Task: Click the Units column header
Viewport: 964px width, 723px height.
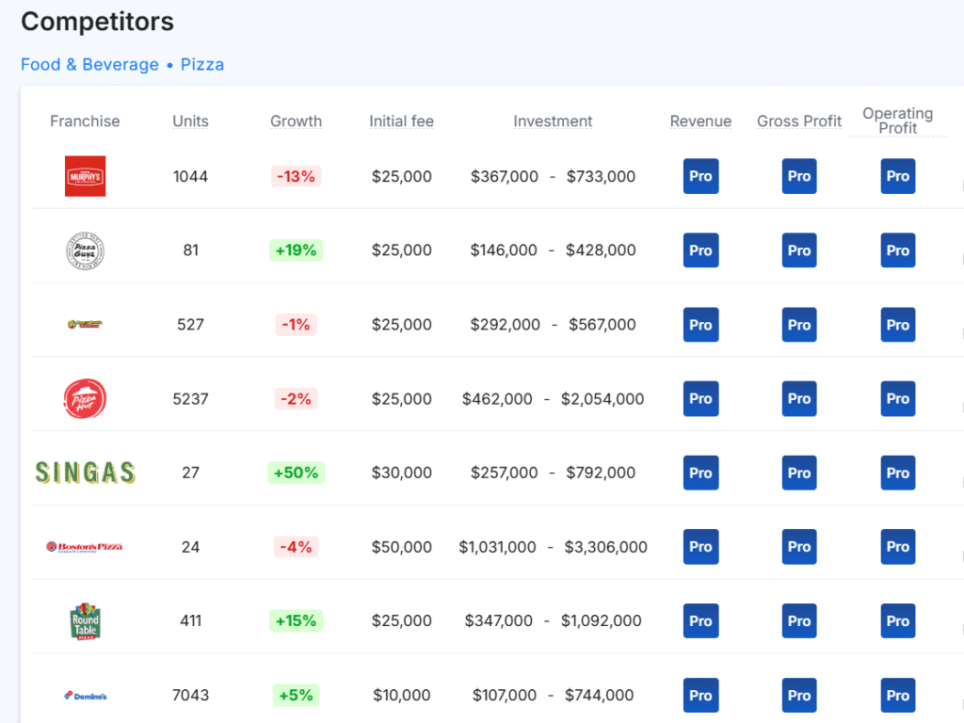Action: point(190,121)
